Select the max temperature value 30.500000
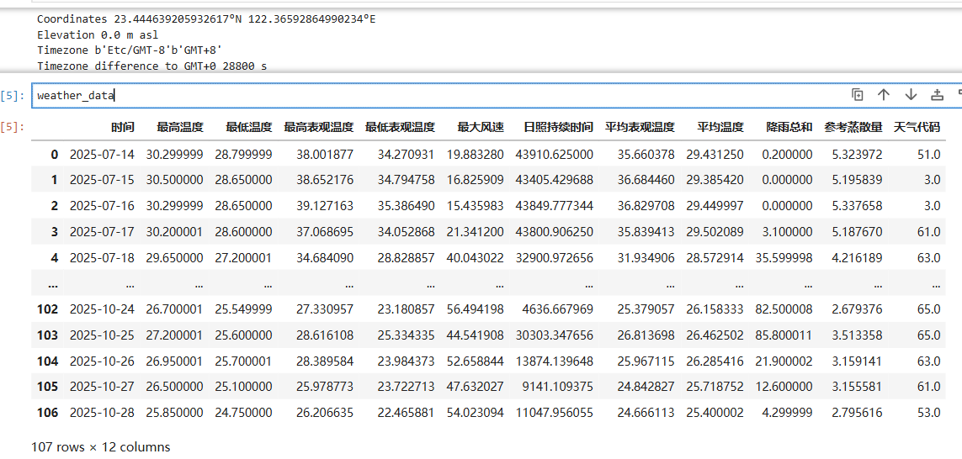This screenshot has width=962, height=459. (175, 180)
